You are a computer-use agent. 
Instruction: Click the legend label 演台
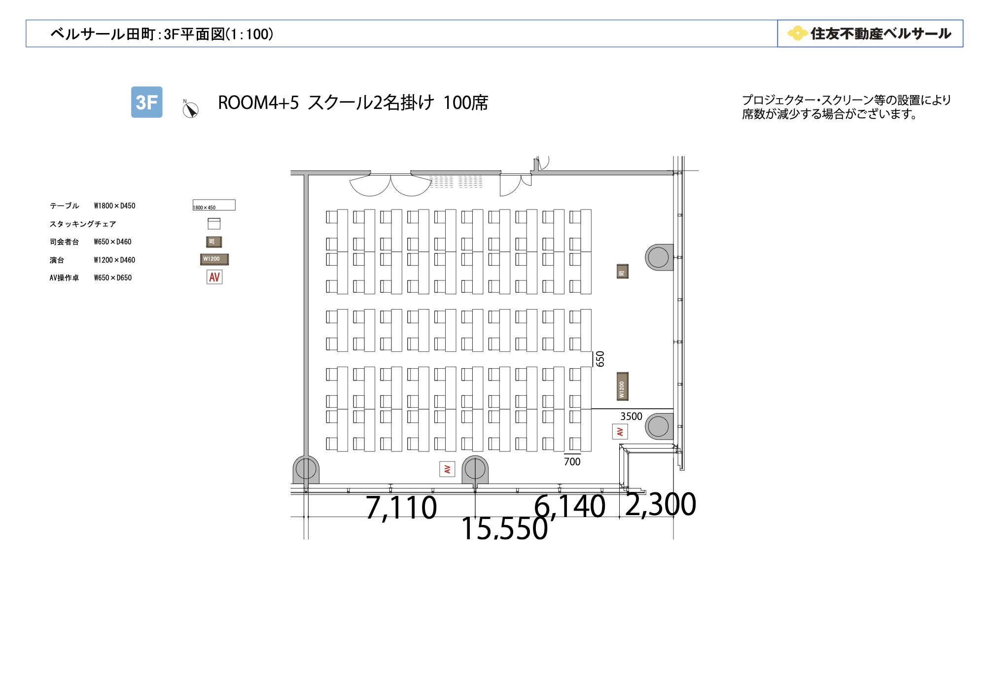[x=57, y=260]
